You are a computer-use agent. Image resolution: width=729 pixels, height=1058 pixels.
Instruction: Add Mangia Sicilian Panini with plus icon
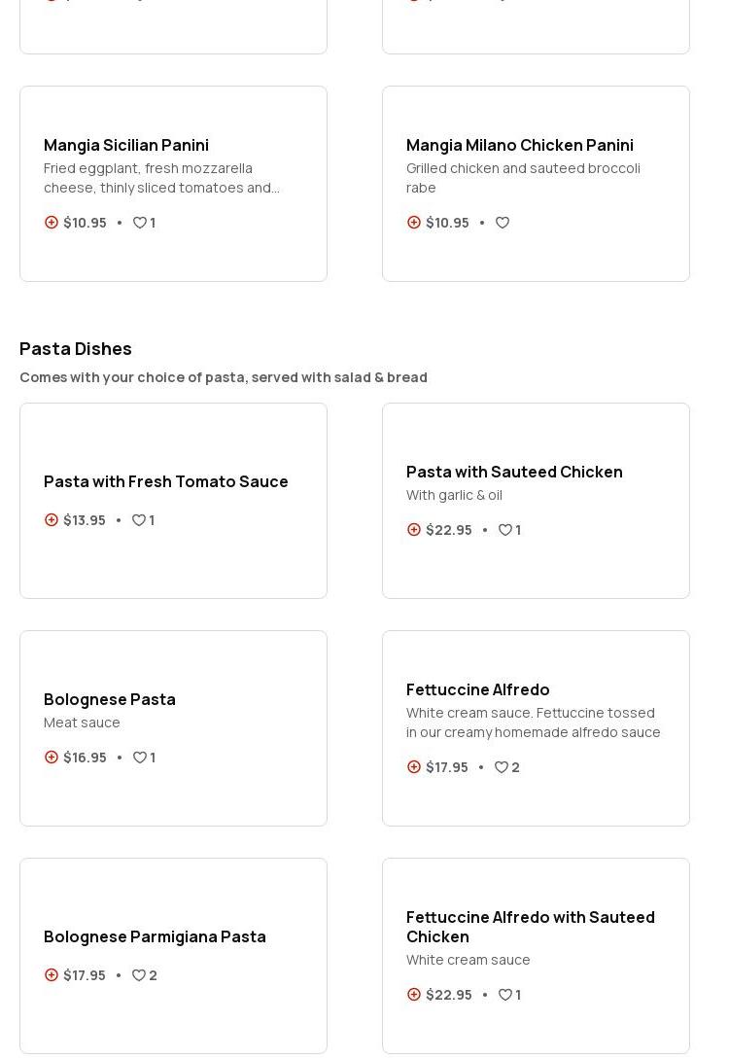52,223
